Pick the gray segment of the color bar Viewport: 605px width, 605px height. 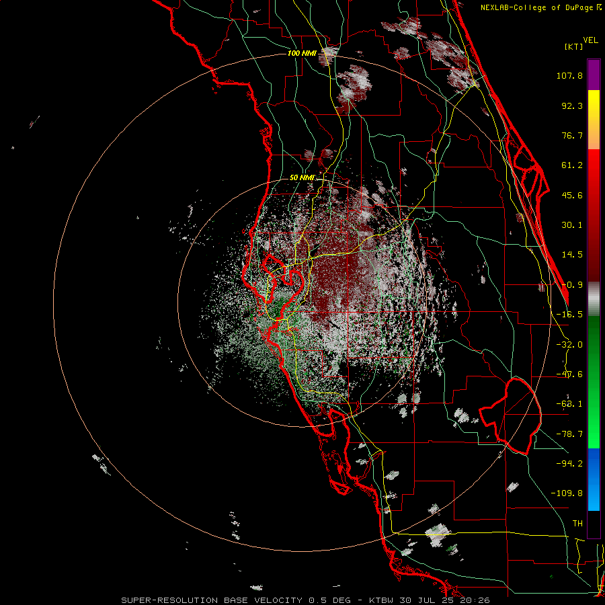pos(594,299)
